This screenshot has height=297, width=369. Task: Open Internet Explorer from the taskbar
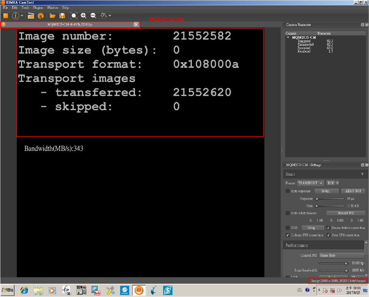pyautogui.click(x=24, y=290)
